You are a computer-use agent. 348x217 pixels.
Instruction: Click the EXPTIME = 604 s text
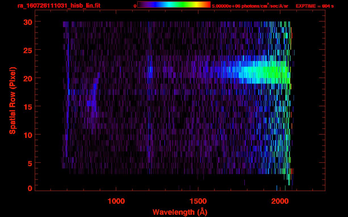tap(315, 6)
